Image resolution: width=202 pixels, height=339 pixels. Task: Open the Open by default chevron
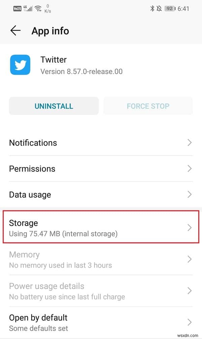point(190,322)
